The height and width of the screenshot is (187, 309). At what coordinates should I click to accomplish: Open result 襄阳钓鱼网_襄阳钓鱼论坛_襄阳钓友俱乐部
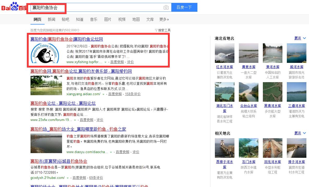tap(81, 71)
